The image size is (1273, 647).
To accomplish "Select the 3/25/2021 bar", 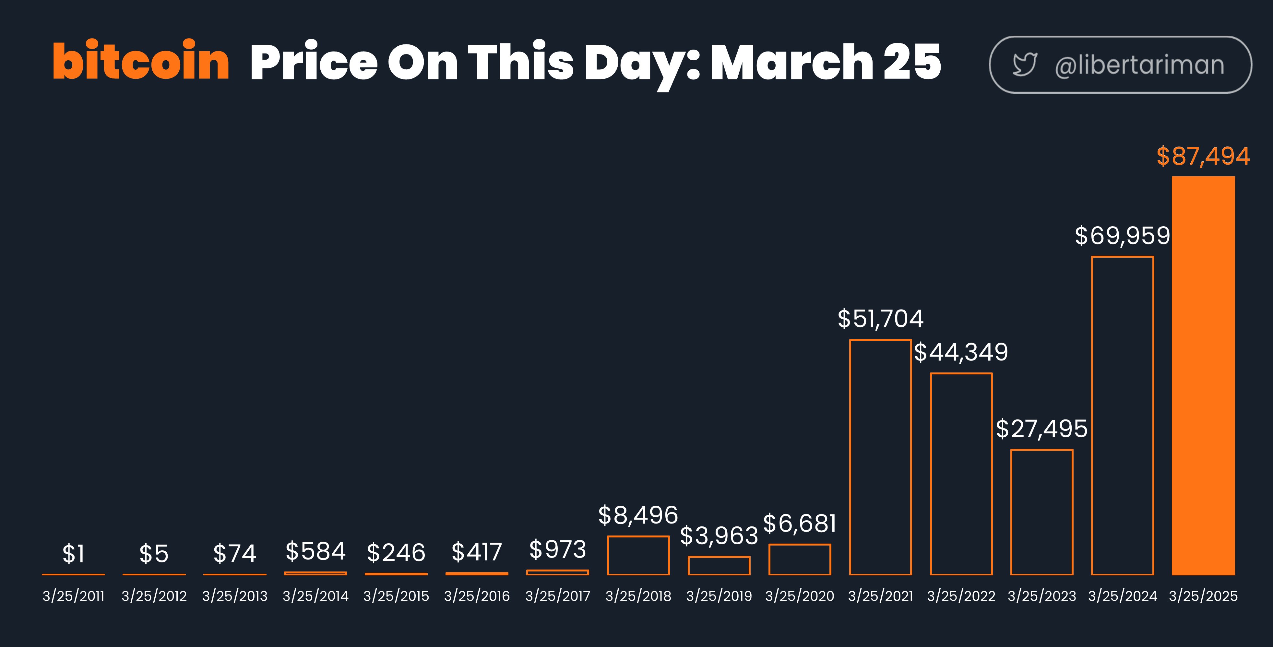I will coord(881,457).
